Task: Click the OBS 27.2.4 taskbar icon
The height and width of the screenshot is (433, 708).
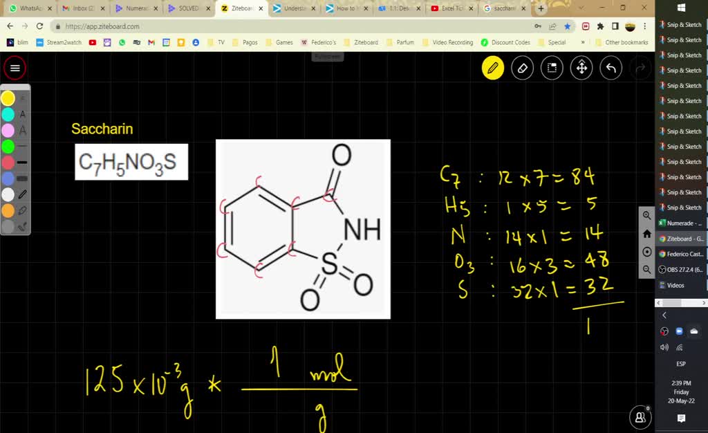Action: [681, 269]
